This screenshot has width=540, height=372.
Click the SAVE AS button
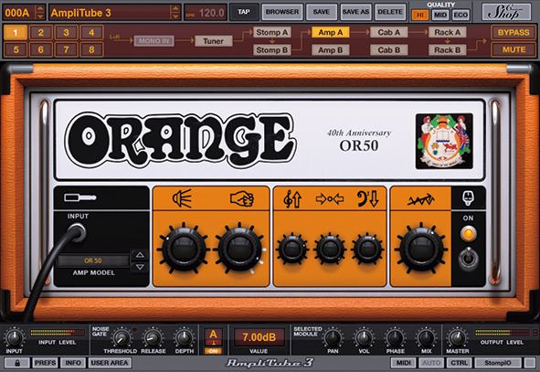[355, 12]
